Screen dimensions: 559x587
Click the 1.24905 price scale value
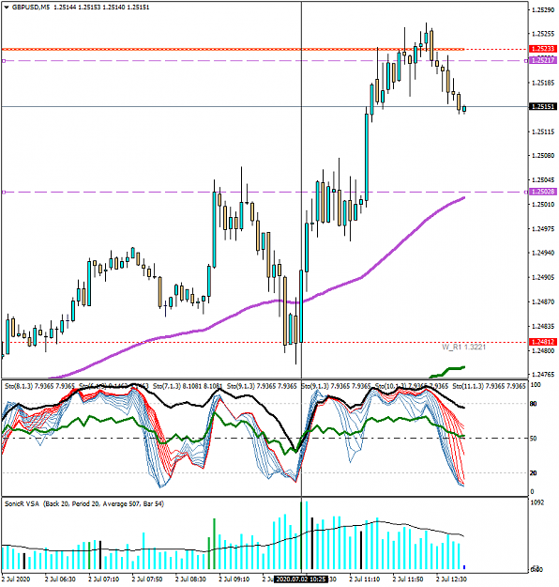point(543,277)
